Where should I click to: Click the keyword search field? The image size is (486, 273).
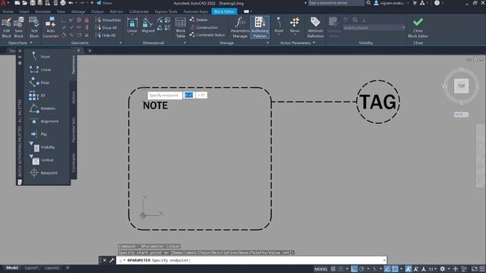tap(336, 3)
